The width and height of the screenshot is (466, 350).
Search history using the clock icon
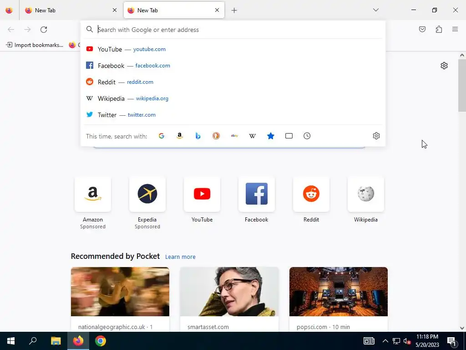[x=307, y=136]
